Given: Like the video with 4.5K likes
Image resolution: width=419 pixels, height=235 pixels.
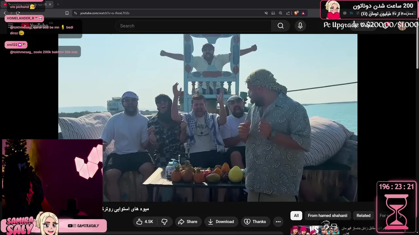Looking at the screenshot, I should [x=145, y=222].
